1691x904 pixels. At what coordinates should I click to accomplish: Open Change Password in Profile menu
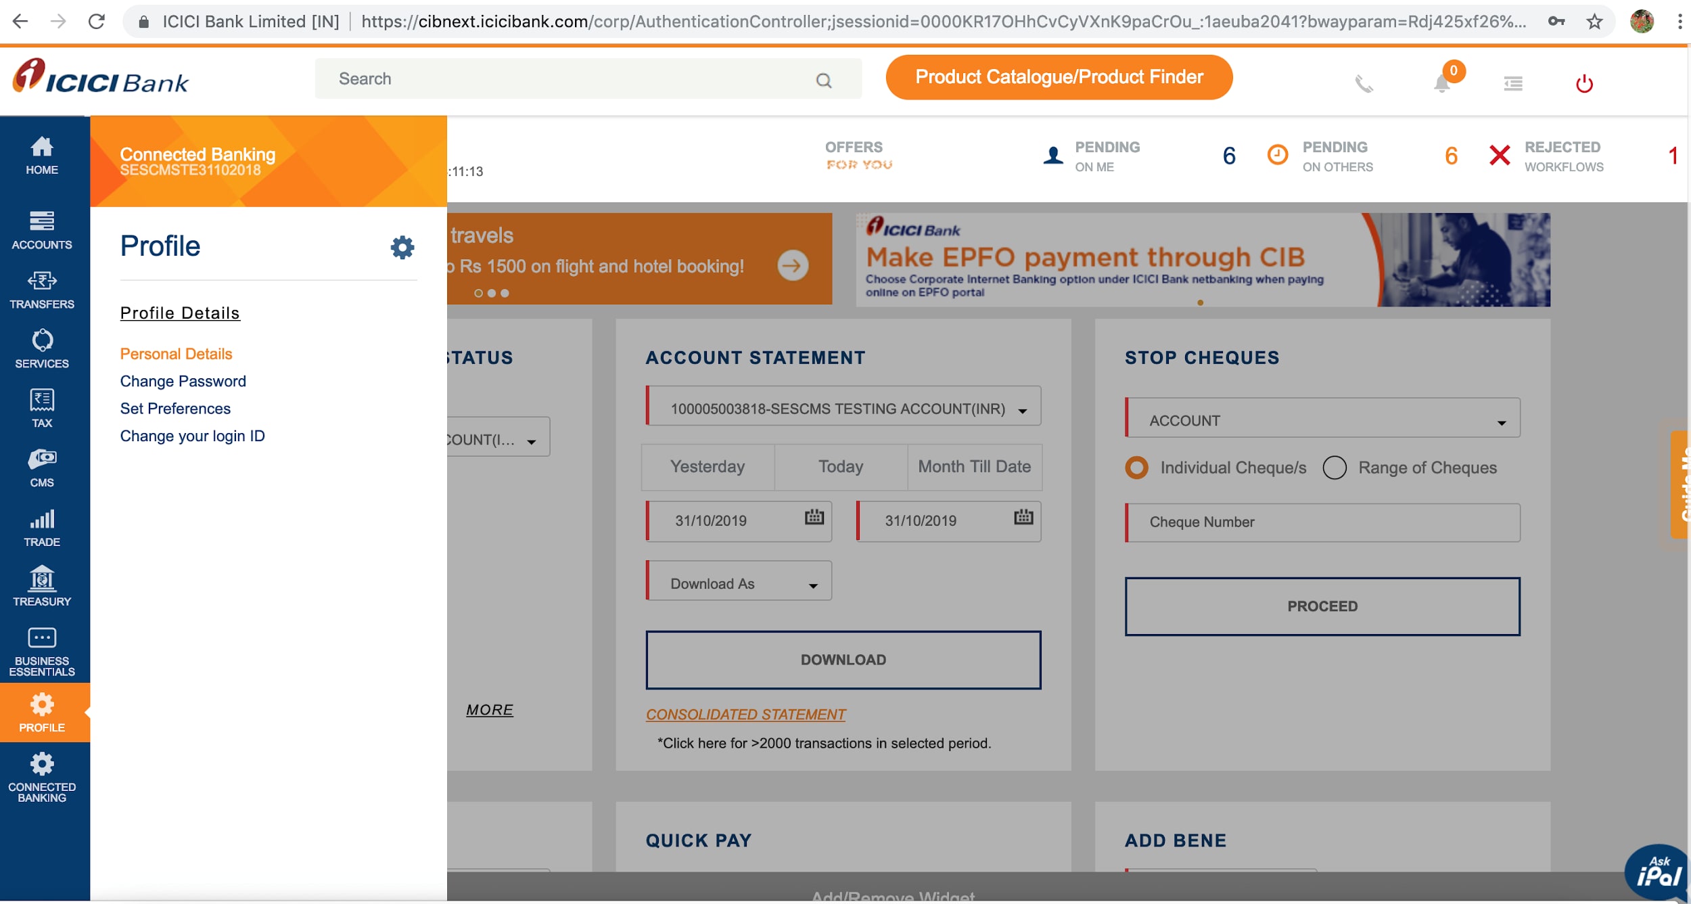click(183, 382)
